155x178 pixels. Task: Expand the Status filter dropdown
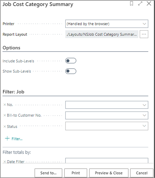point(144,126)
